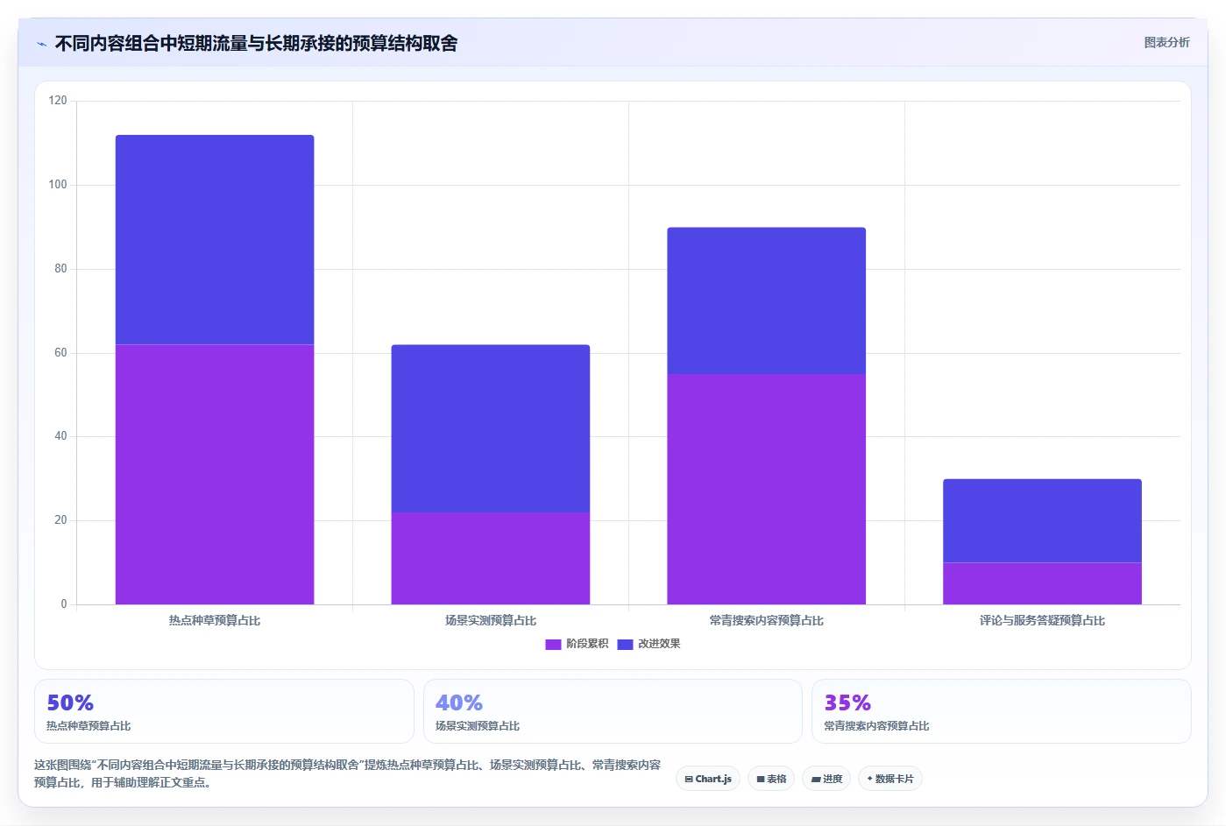Click purple bar segment for 常青搜索内容预算占比
Viewport: 1226px width, 826px height.
(x=766, y=489)
